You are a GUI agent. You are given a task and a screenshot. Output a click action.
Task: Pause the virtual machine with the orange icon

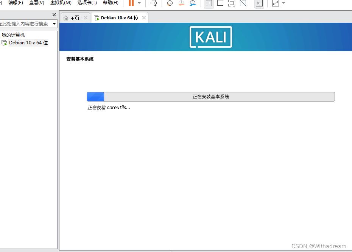pyautogui.click(x=131, y=3)
